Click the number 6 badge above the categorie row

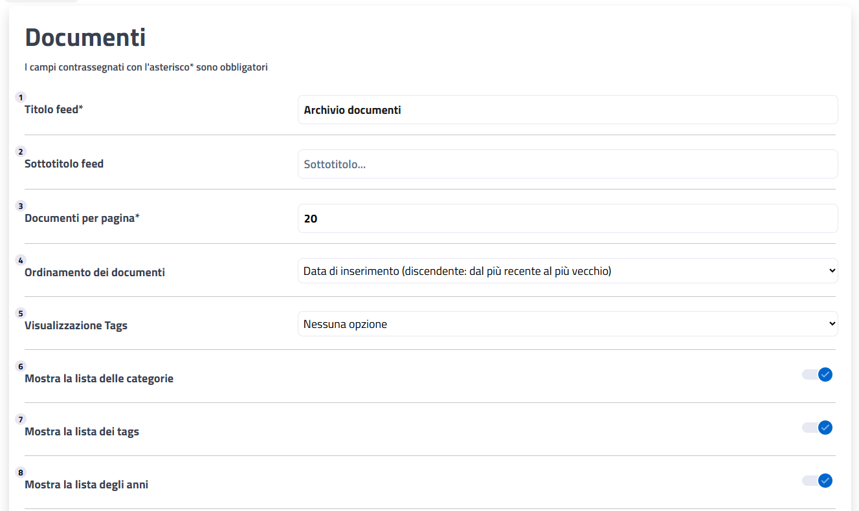[x=21, y=367]
